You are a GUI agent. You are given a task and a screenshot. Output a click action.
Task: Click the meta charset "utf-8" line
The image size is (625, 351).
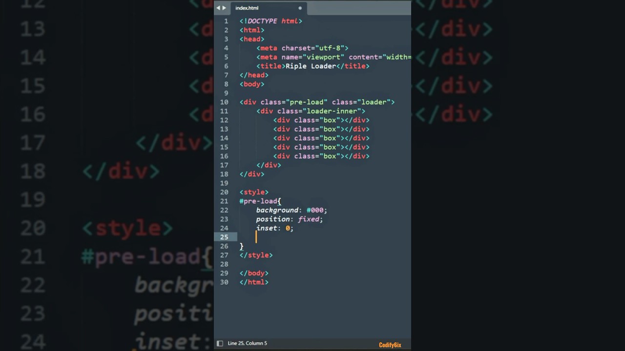tap(302, 48)
